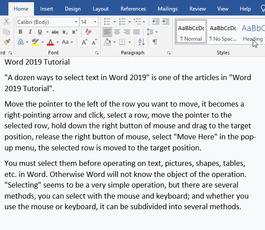Grow the font size

pos(85,42)
